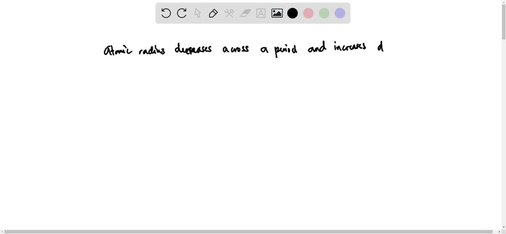Click the handwritten word 'decreases'
506x234 pixels.
[x=193, y=49]
